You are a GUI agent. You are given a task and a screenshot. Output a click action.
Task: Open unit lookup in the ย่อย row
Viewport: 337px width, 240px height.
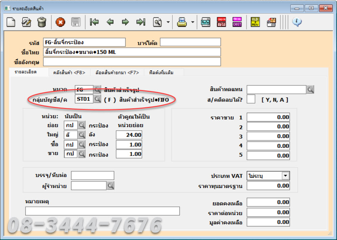(82, 125)
